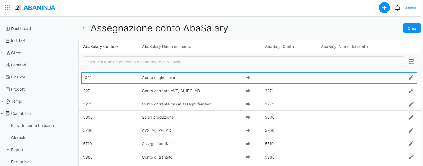
Task: Click the Salari produzione cell
Action: (x=158, y=117)
